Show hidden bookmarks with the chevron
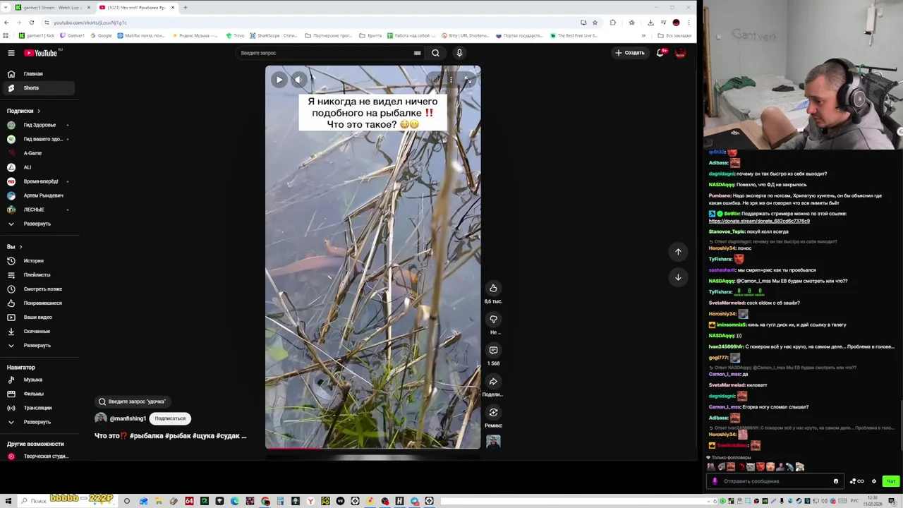Image resolution: width=903 pixels, height=508 pixels. coord(643,35)
